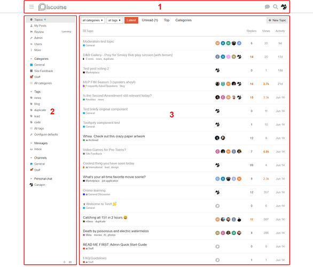This screenshot has width=313, height=267.
Task: Open Whoa Check out paper artwork topic
Action: (114, 136)
